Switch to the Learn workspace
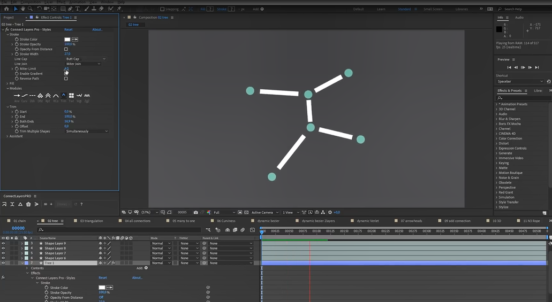Image resolution: width=552 pixels, height=302 pixels. click(x=381, y=9)
